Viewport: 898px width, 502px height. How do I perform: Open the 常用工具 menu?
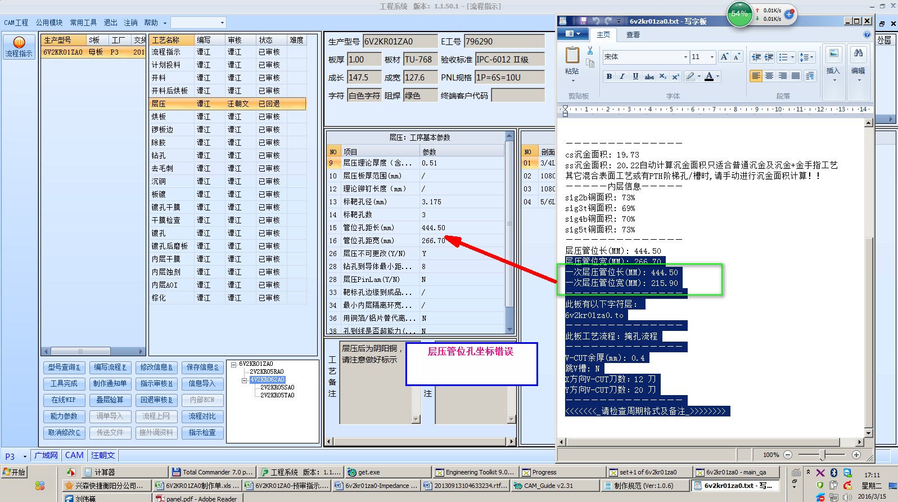coord(83,23)
